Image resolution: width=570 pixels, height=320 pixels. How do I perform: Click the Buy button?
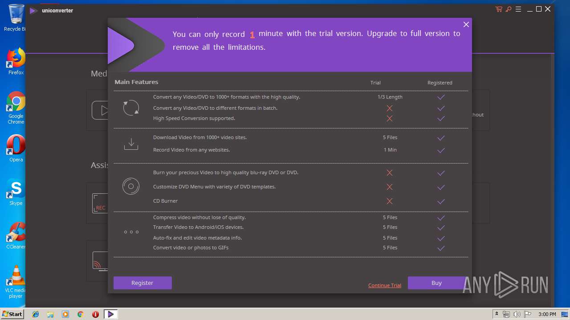(x=436, y=283)
